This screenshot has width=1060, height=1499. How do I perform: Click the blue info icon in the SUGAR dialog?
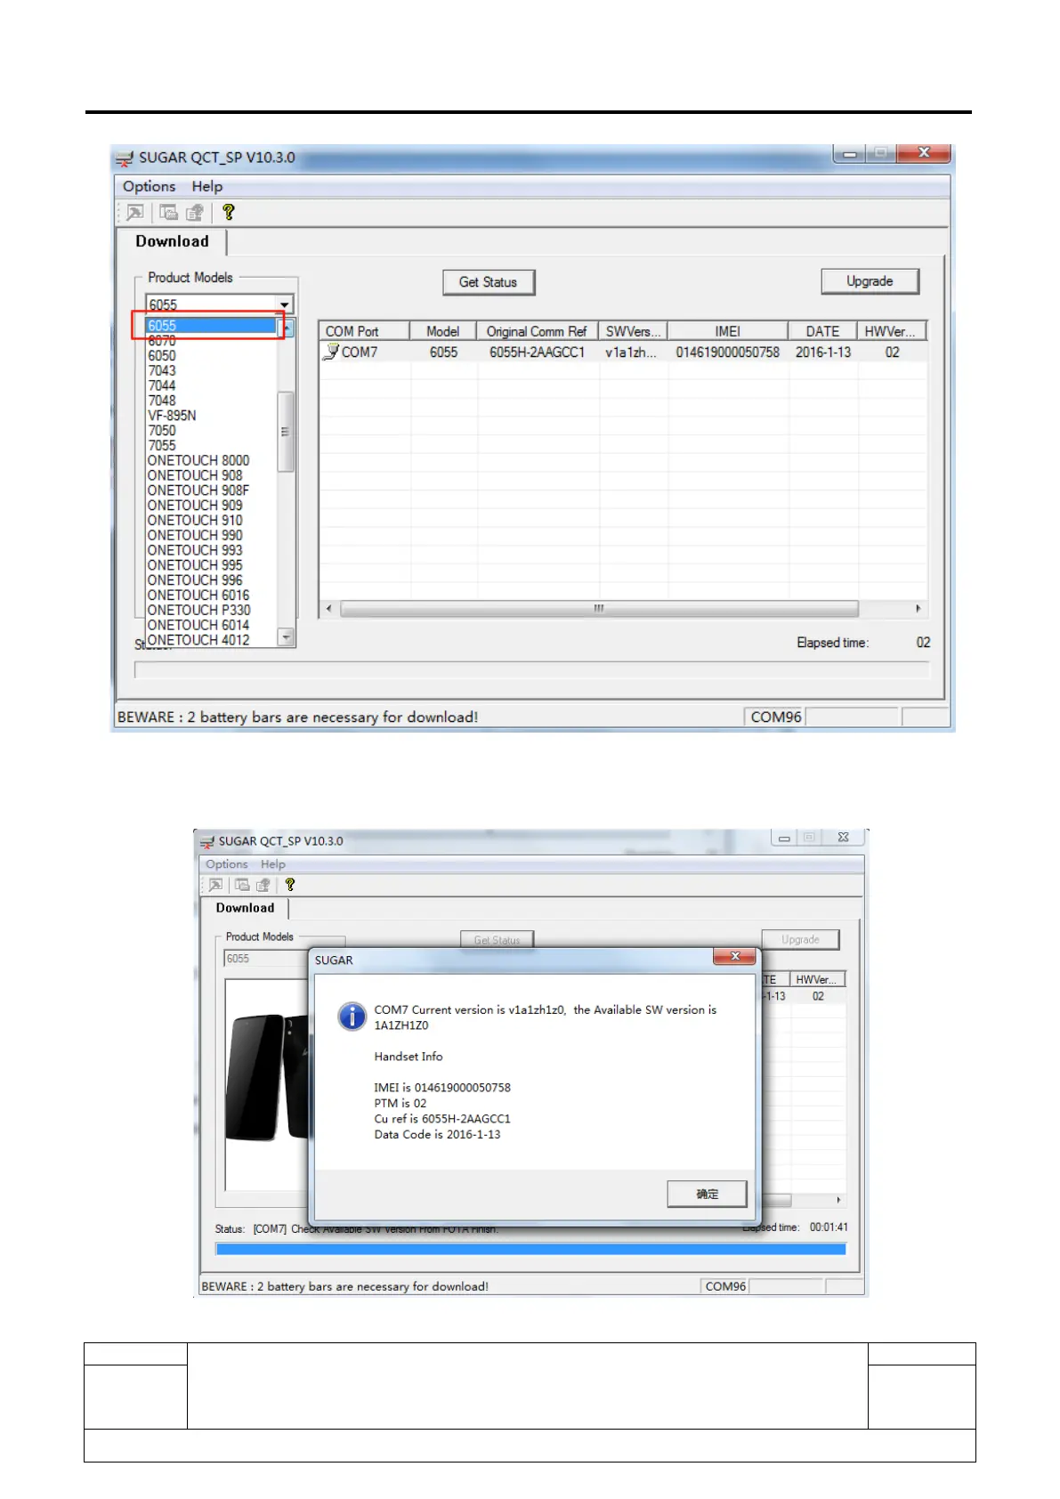352,1016
